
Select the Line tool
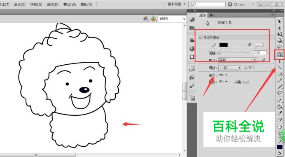pyautogui.click(x=280, y=67)
